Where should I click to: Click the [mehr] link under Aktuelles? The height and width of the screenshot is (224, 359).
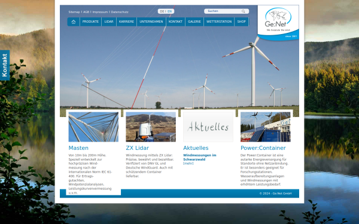click(x=188, y=164)
